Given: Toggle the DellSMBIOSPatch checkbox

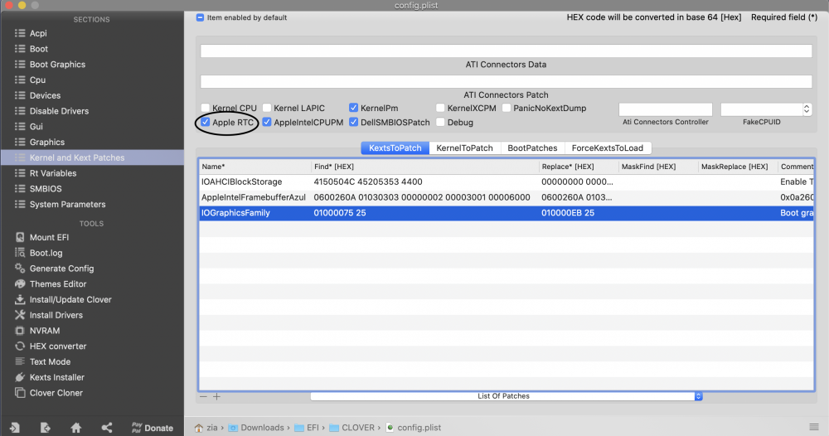Looking at the screenshot, I should pyautogui.click(x=354, y=123).
